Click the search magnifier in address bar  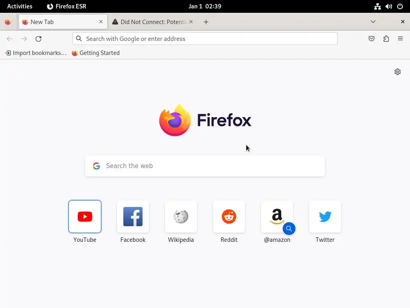[x=79, y=38]
